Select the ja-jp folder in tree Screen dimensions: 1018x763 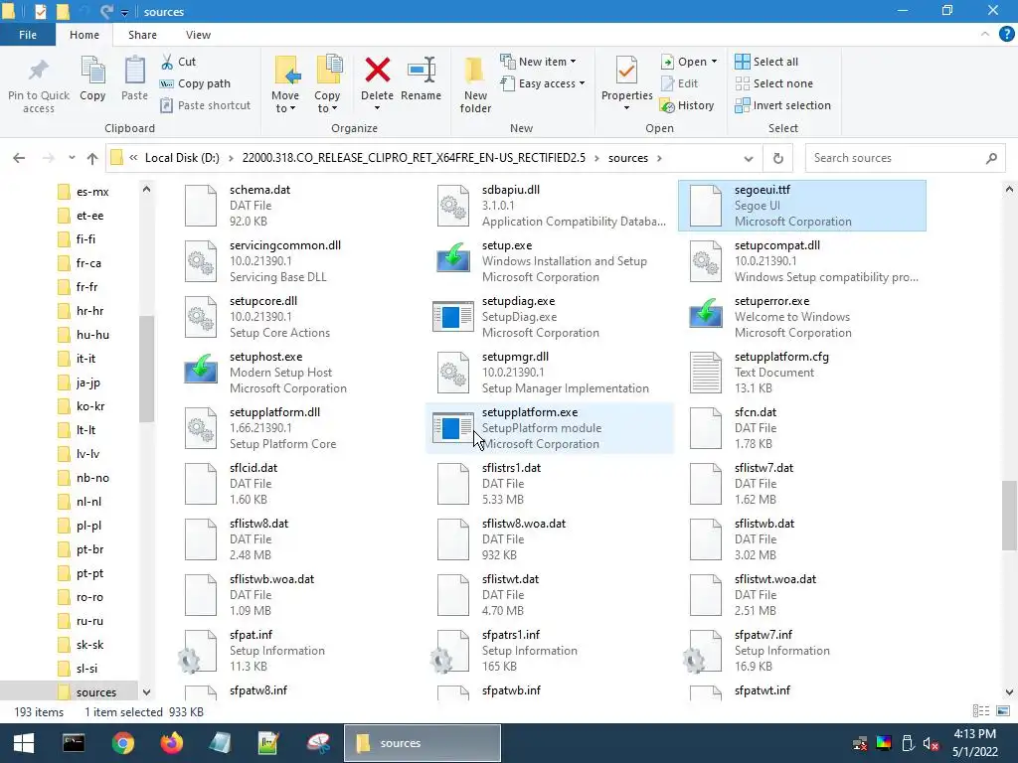pos(88,382)
